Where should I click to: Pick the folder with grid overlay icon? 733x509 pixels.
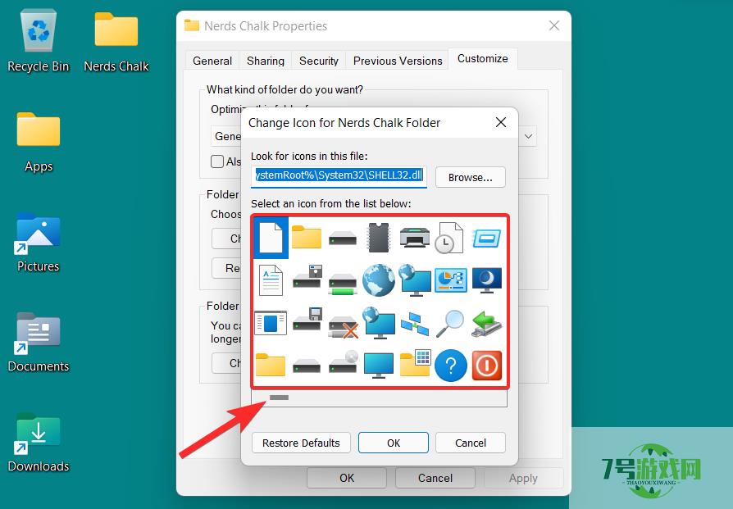[x=415, y=363]
